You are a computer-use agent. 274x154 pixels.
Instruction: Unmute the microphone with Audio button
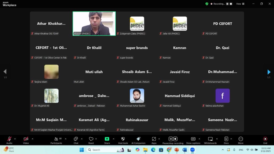[x=9, y=140]
